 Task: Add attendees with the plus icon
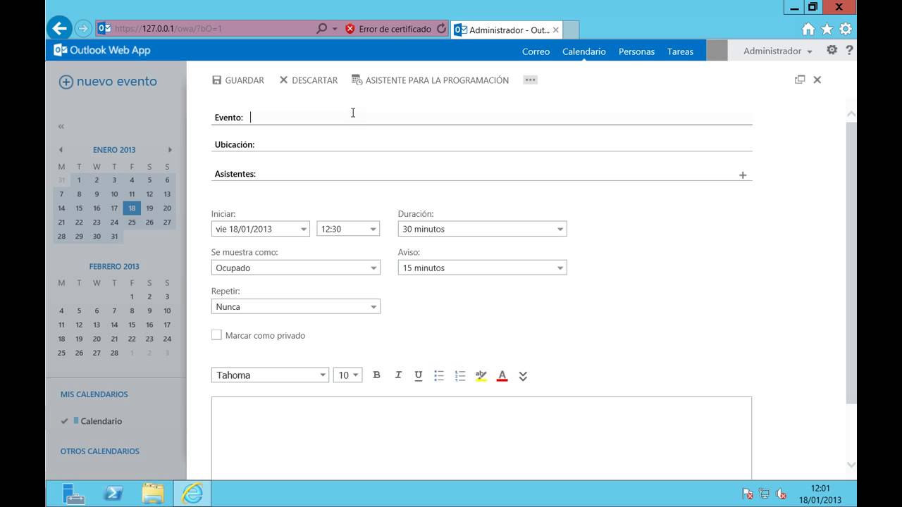tap(743, 175)
